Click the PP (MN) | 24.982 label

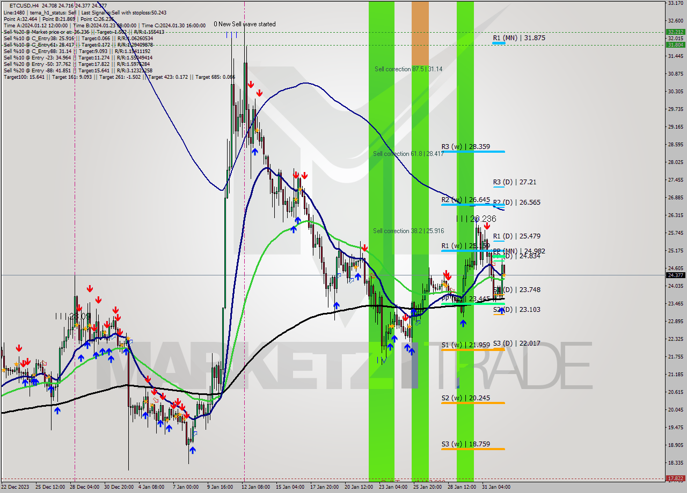(x=519, y=251)
